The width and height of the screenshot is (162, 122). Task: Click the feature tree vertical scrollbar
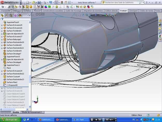[x=30, y=64]
